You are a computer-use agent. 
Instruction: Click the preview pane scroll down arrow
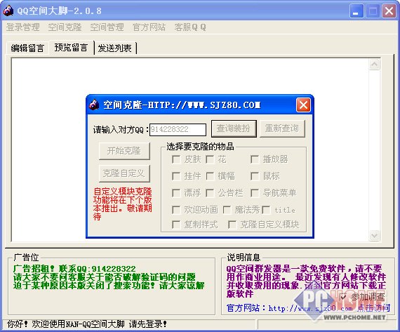coord(374,235)
